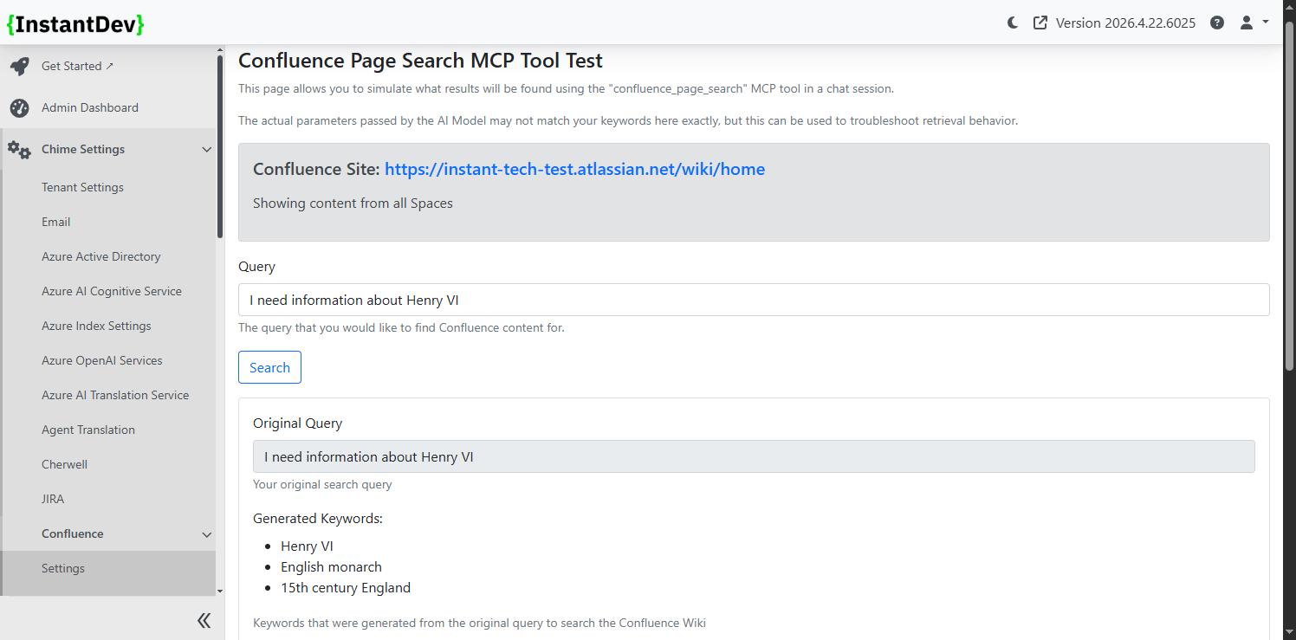Click the page title heading
Image resolution: width=1296 pixels, height=640 pixels.
click(420, 61)
